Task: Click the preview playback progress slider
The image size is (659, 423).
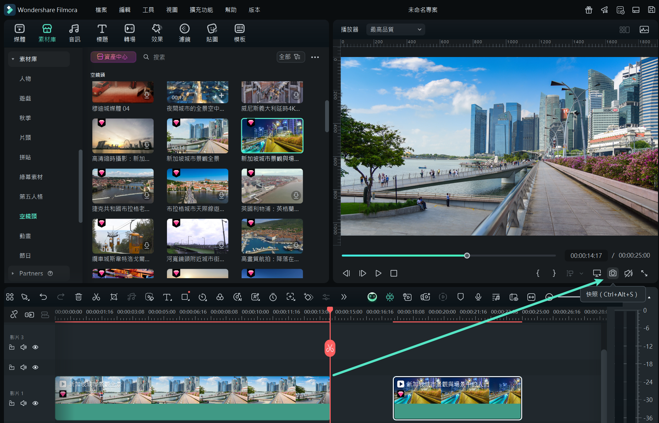Action: (x=467, y=256)
